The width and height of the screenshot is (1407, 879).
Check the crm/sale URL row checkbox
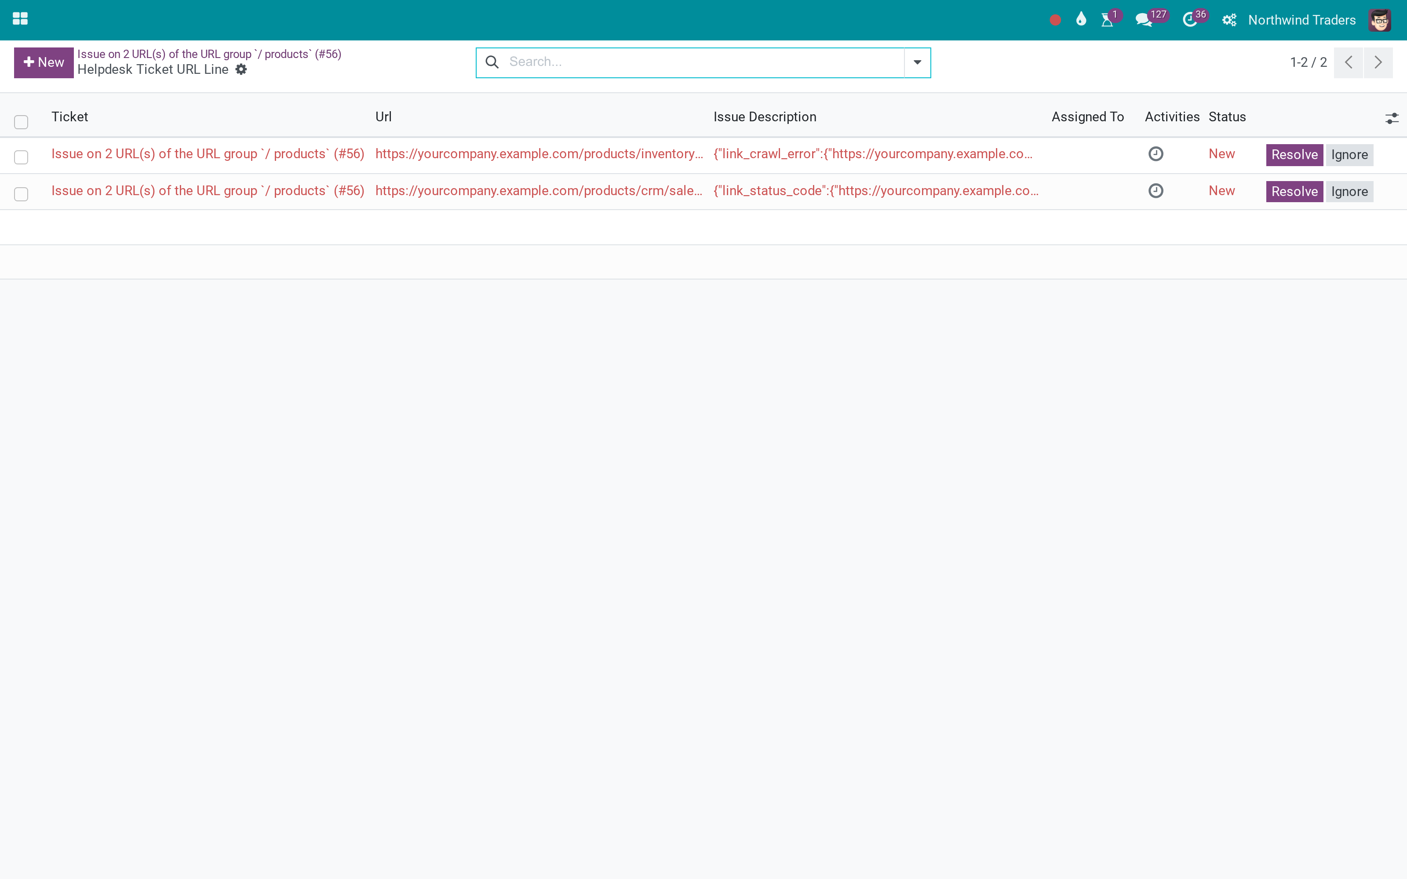point(21,193)
